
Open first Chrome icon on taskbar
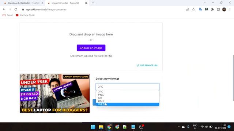coord(109,127)
